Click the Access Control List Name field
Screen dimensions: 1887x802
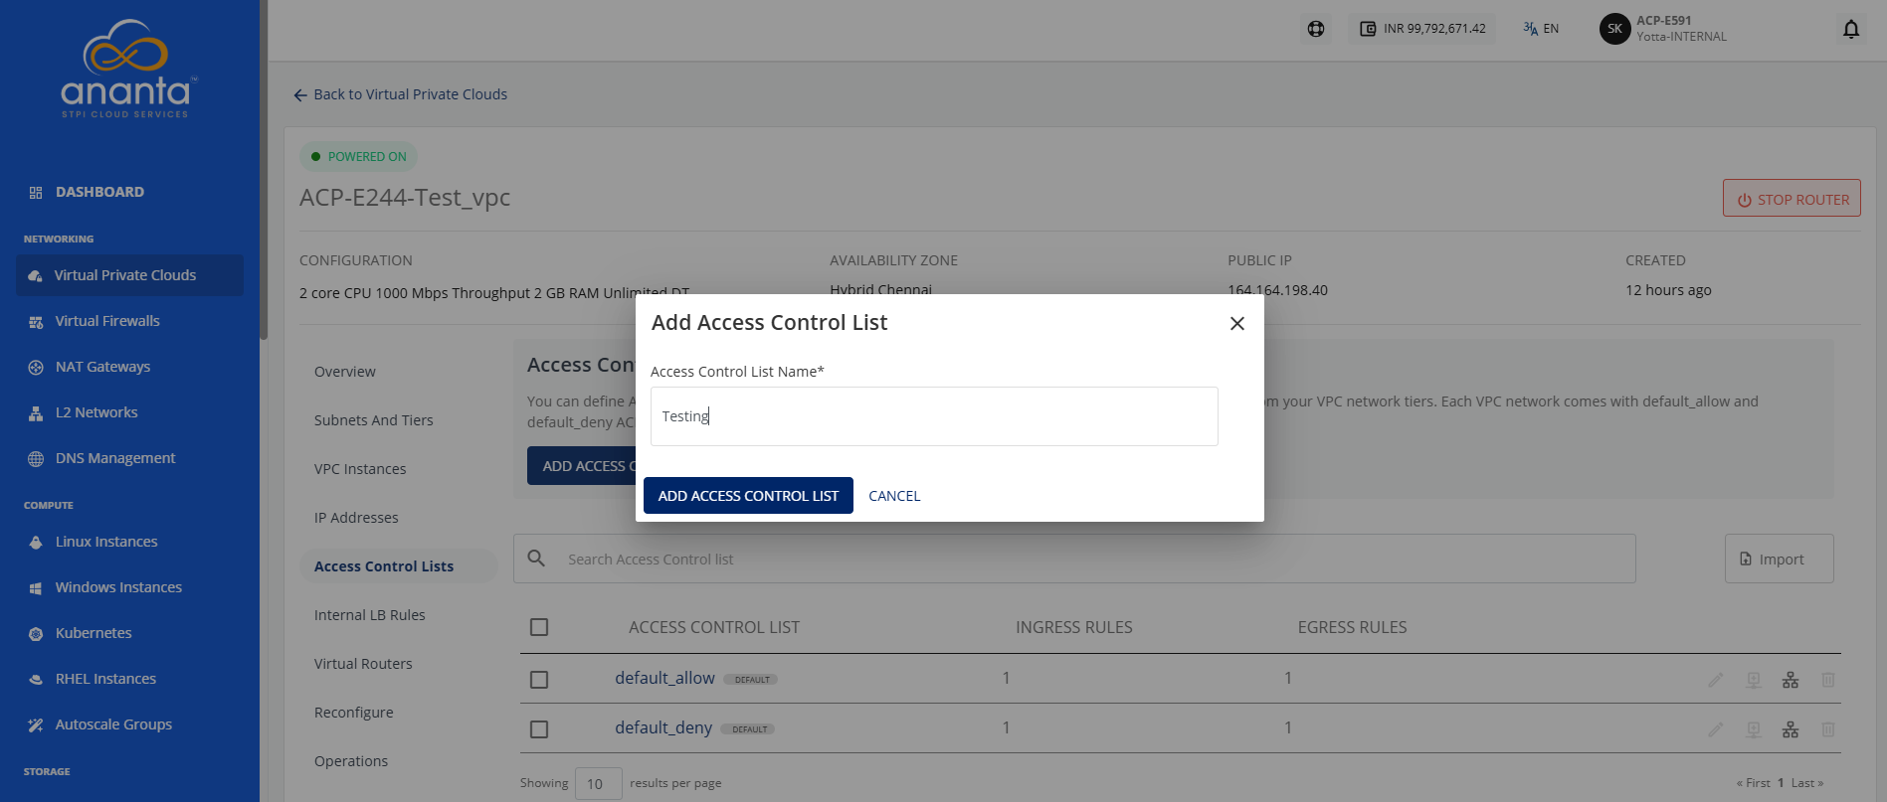[934, 416]
